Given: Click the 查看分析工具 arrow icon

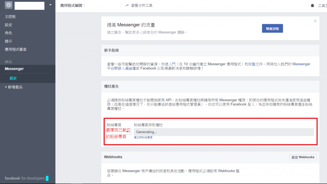Looking at the screenshot, I should pyautogui.click(x=127, y=5).
